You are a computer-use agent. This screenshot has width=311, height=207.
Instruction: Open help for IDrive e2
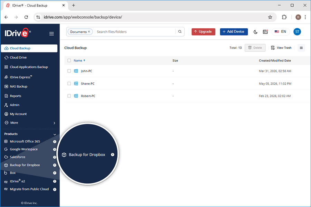[x=55, y=181]
